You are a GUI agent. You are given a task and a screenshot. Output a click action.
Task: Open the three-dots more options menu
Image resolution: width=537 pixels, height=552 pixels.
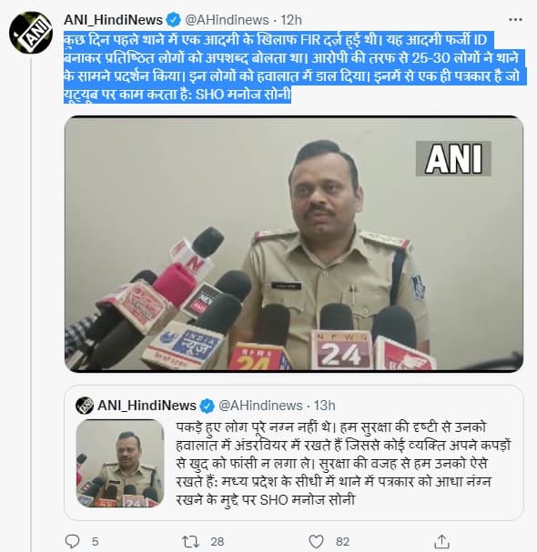click(x=515, y=20)
